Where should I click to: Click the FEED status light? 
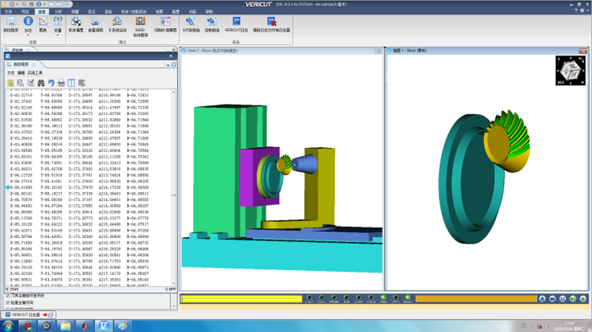click(x=383, y=298)
